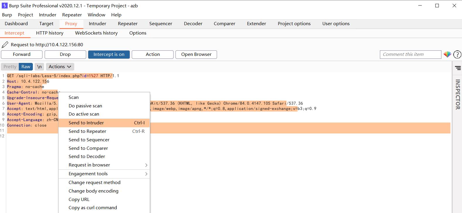The width and height of the screenshot is (462, 213).
Task: Switch to the Repeater tool tab
Action: (128, 24)
